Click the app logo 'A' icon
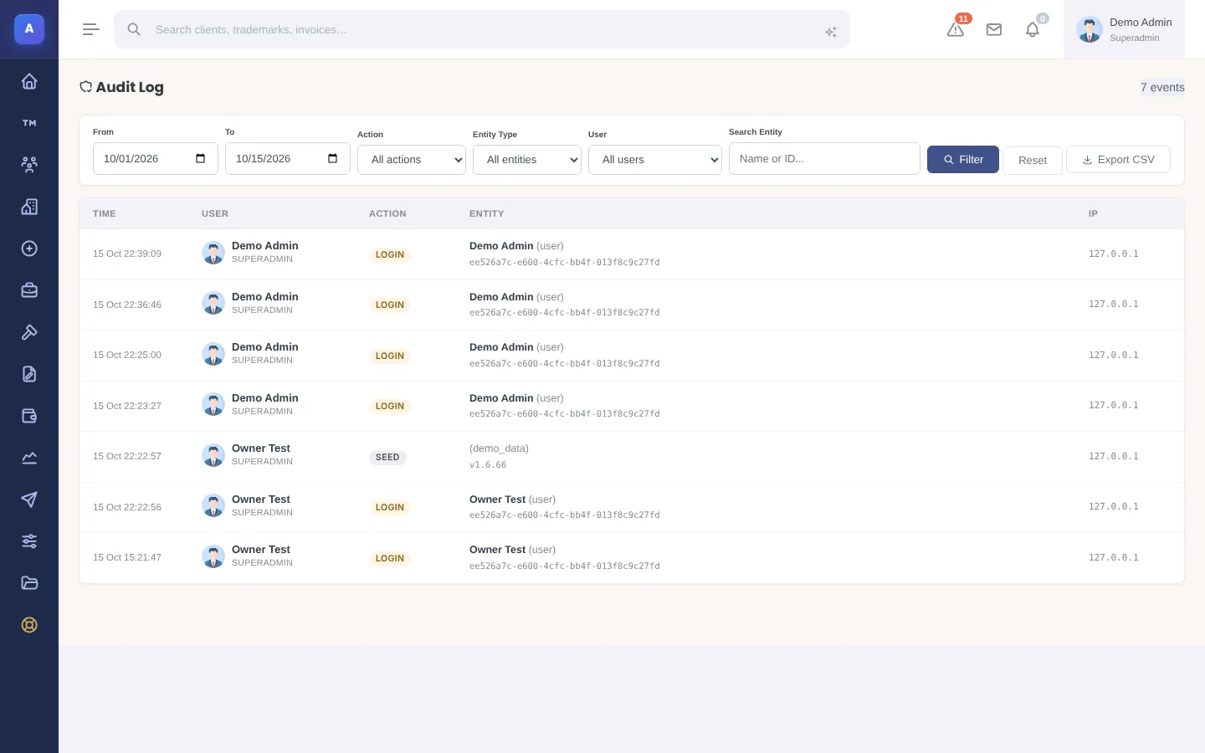The height and width of the screenshot is (753, 1205). pos(29,29)
